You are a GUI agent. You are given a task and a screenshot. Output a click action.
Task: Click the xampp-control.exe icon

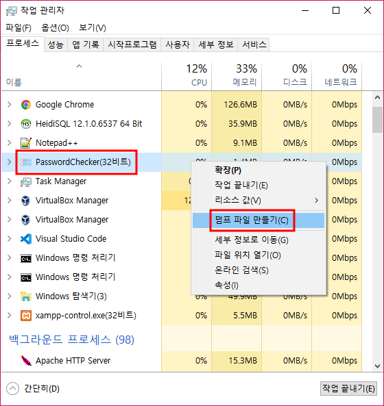tap(26, 316)
